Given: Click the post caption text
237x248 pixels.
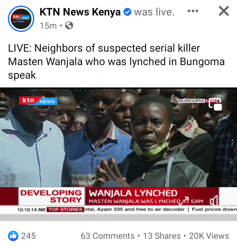Looking at the screenshot, I should point(117,62).
